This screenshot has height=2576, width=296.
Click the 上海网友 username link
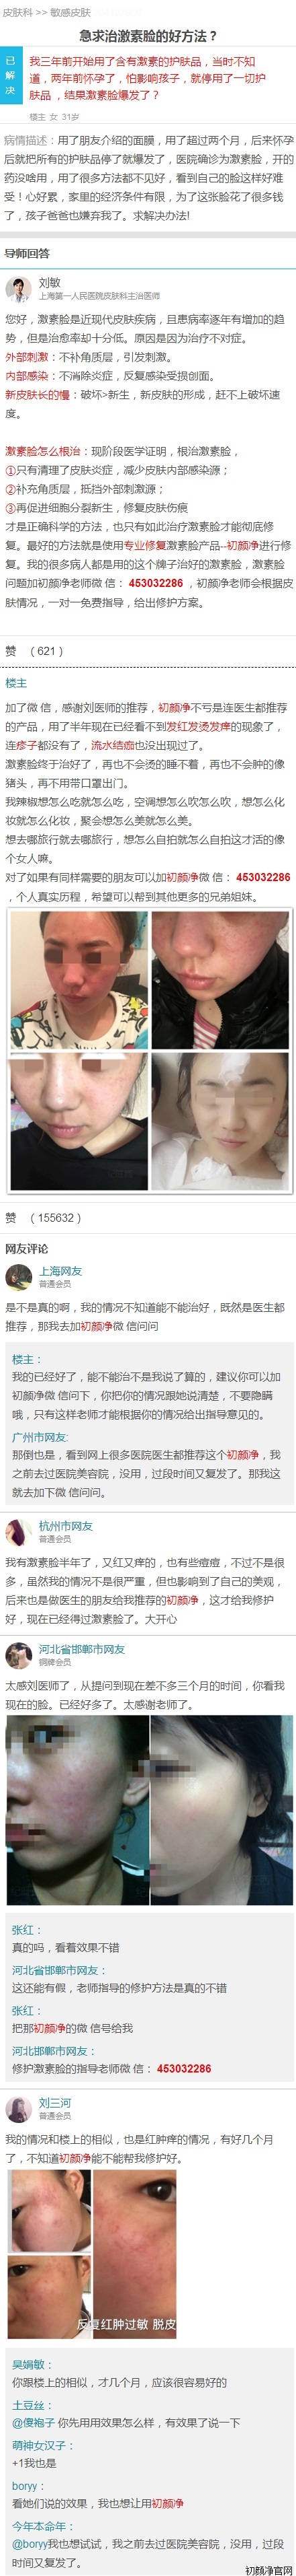tap(61, 1271)
